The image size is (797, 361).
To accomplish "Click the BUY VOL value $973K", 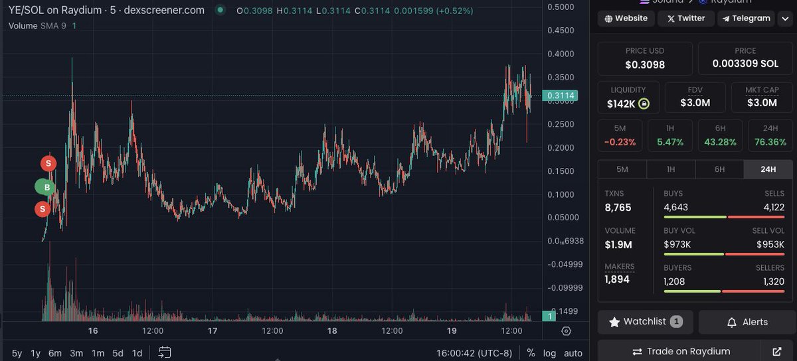I will [x=677, y=245].
